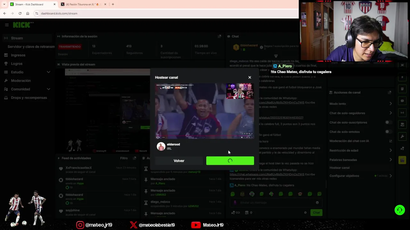This screenshot has width=410, height=230.
Task: Open Moderación in the sidebar
Action: click(x=21, y=80)
